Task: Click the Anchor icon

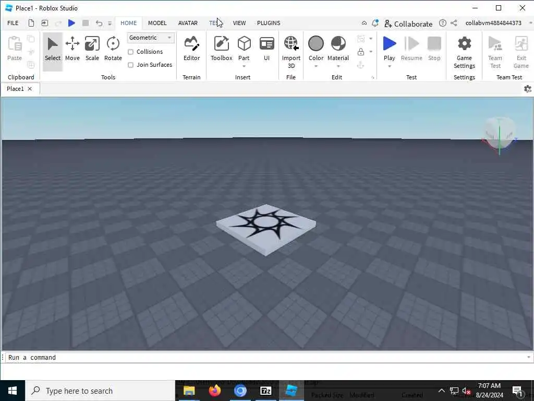Action: pos(361,65)
